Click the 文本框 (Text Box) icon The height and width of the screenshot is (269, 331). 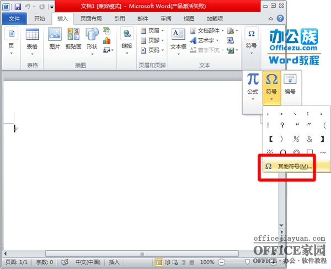(178, 38)
